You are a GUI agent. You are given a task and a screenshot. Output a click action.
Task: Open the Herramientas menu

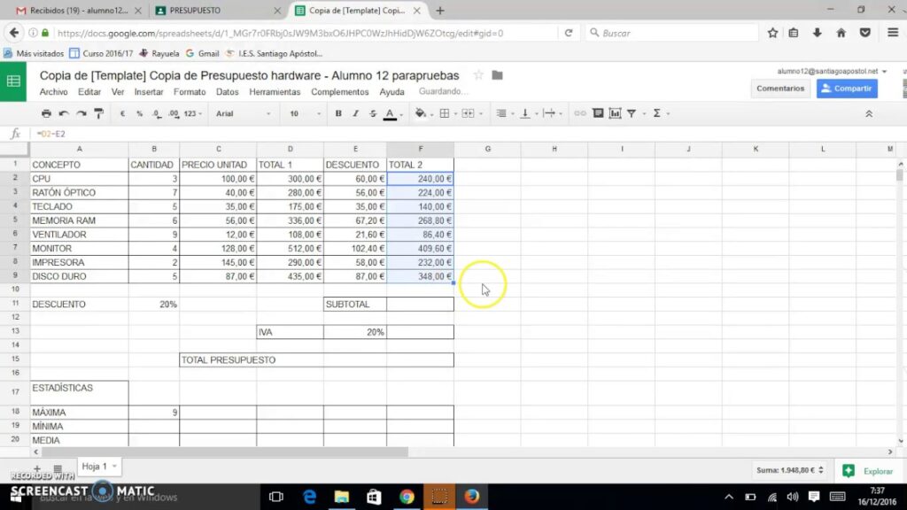[275, 92]
